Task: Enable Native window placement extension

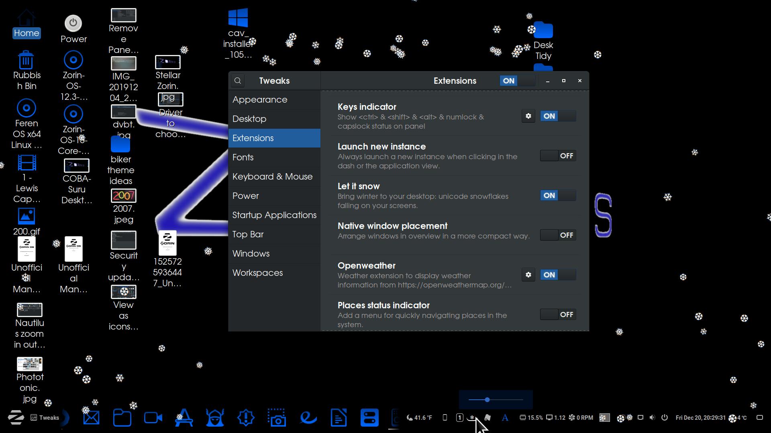Action: coord(558,235)
